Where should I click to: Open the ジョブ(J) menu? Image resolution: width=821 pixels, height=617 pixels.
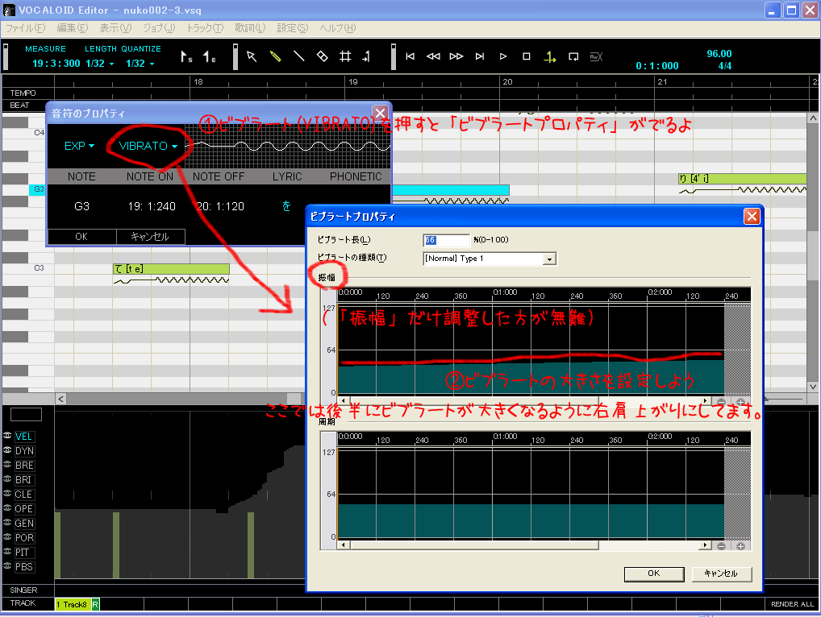coord(159,28)
